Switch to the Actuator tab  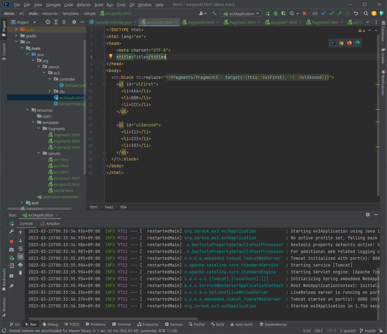pos(50,224)
